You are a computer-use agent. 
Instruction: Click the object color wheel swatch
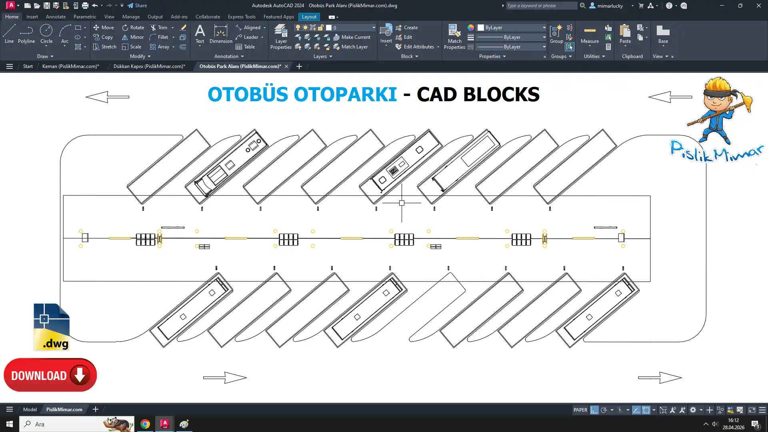[x=471, y=28]
